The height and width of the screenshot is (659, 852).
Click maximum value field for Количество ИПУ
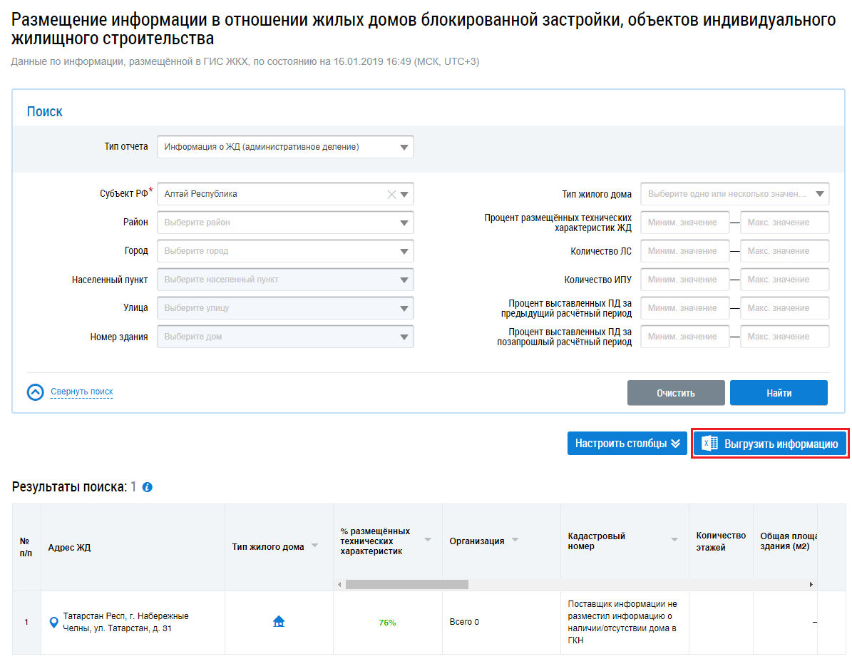click(784, 280)
